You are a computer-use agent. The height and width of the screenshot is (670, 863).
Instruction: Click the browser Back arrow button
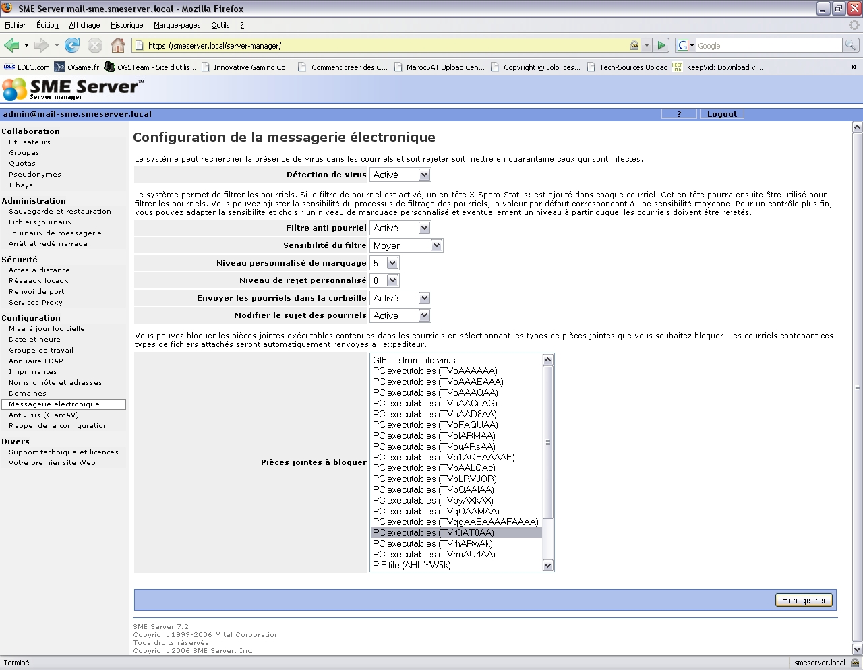[11, 45]
